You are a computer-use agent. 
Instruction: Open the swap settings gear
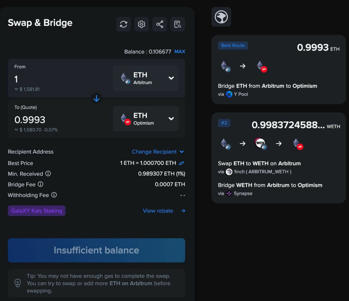141,24
